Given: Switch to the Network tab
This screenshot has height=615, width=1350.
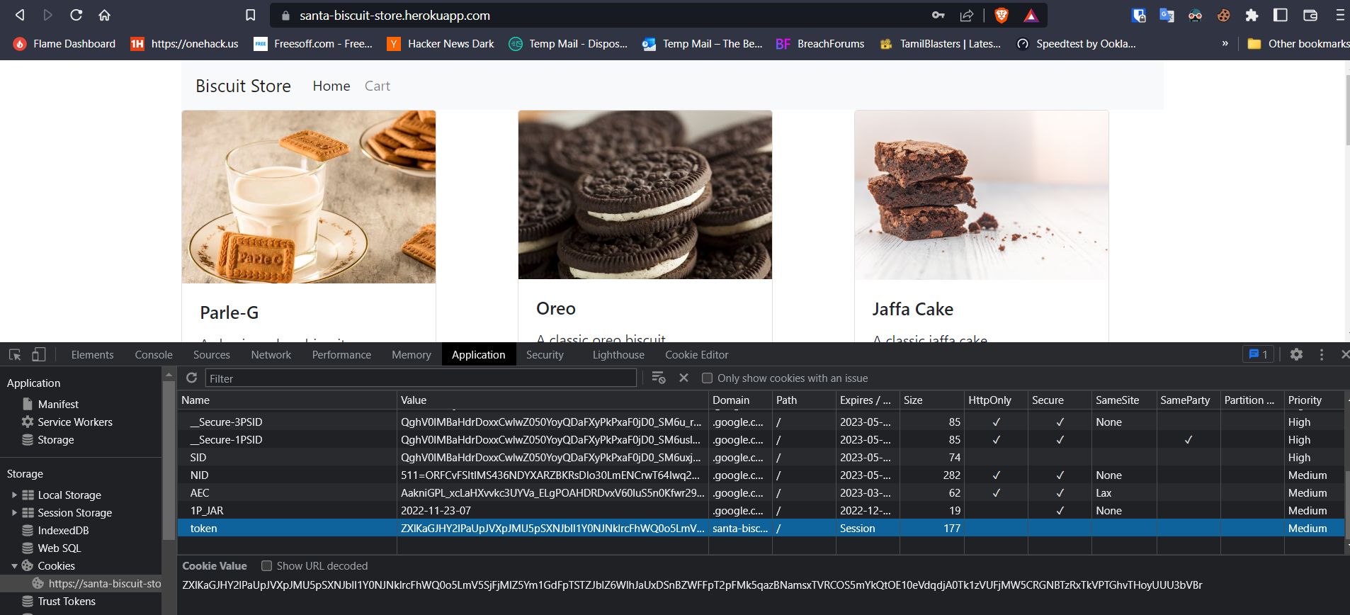Looking at the screenshot, I should [271, 354].
